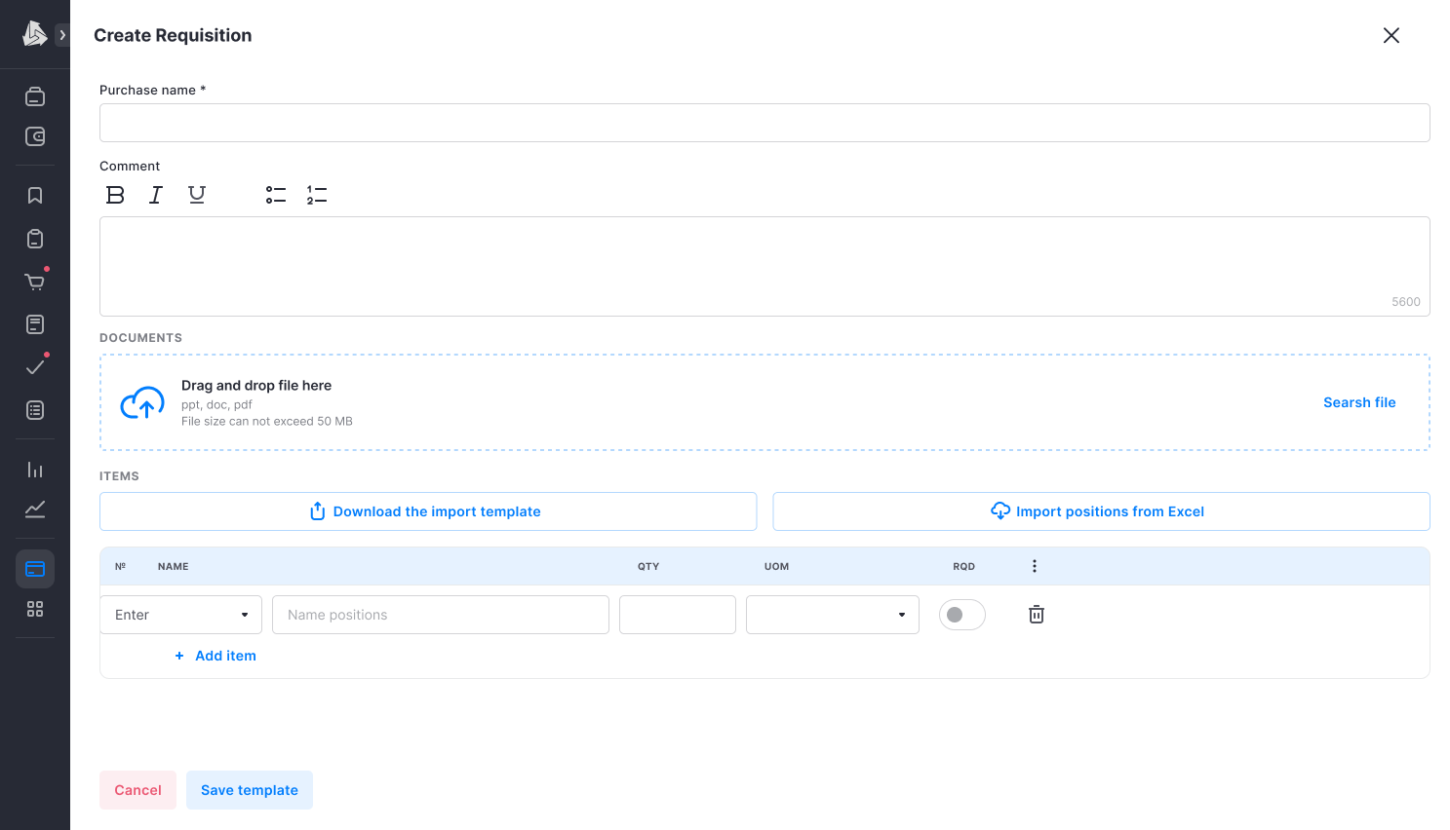Click the Purchase name input field
The image size is (1450, 830).
coord(764,123)
